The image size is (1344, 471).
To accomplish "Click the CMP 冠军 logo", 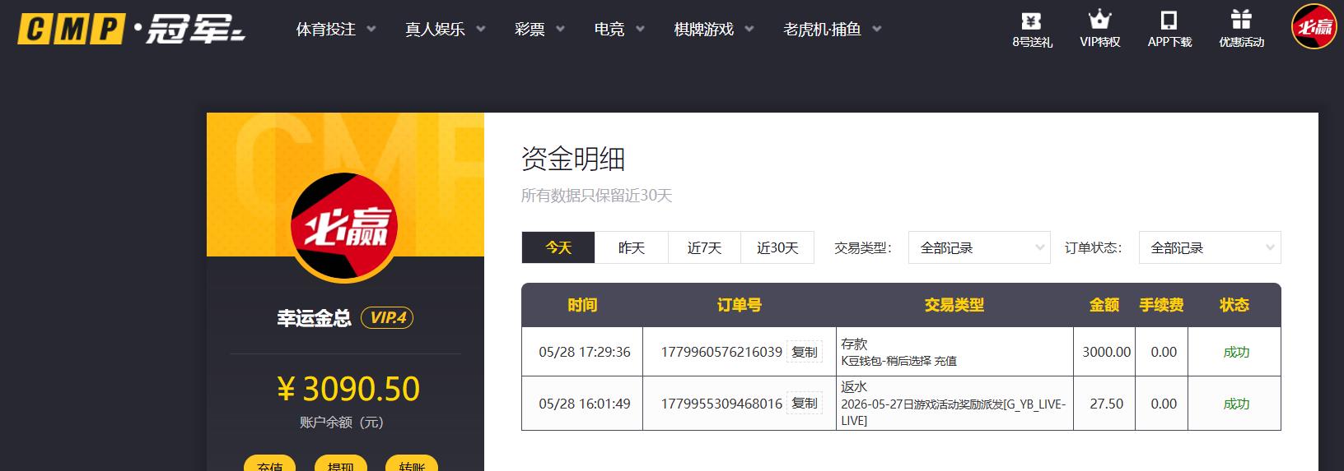I will coord(132,29).
